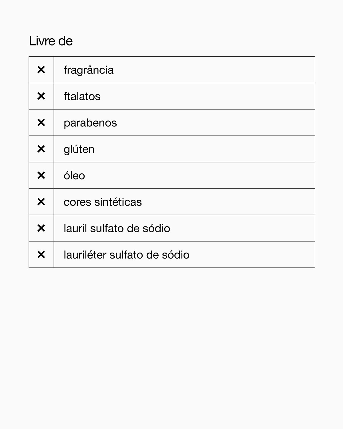Click the X icon beside fragrância
The width and height of the screenshot is (343, 429).
pos(41,70)
